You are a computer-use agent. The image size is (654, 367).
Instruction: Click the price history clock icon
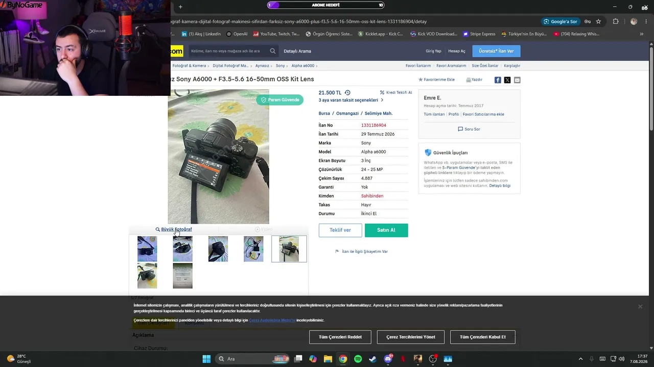[347, 93]
